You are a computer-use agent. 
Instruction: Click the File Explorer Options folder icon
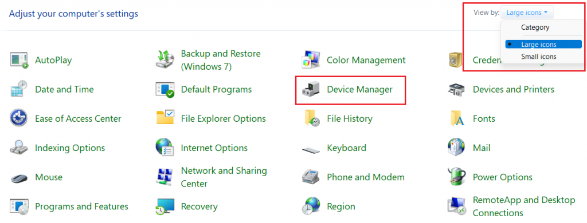click(x=165, y=118)
